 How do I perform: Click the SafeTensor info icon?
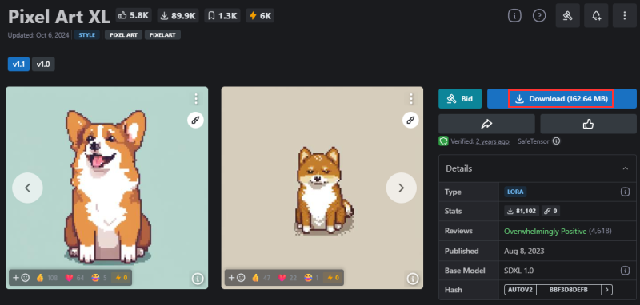[x=556, y=141]
